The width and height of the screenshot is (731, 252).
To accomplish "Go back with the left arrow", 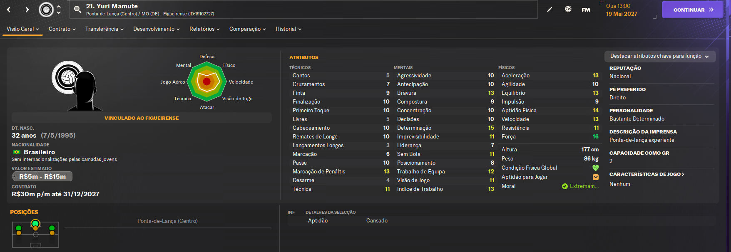I will click(x=9, y=10).
